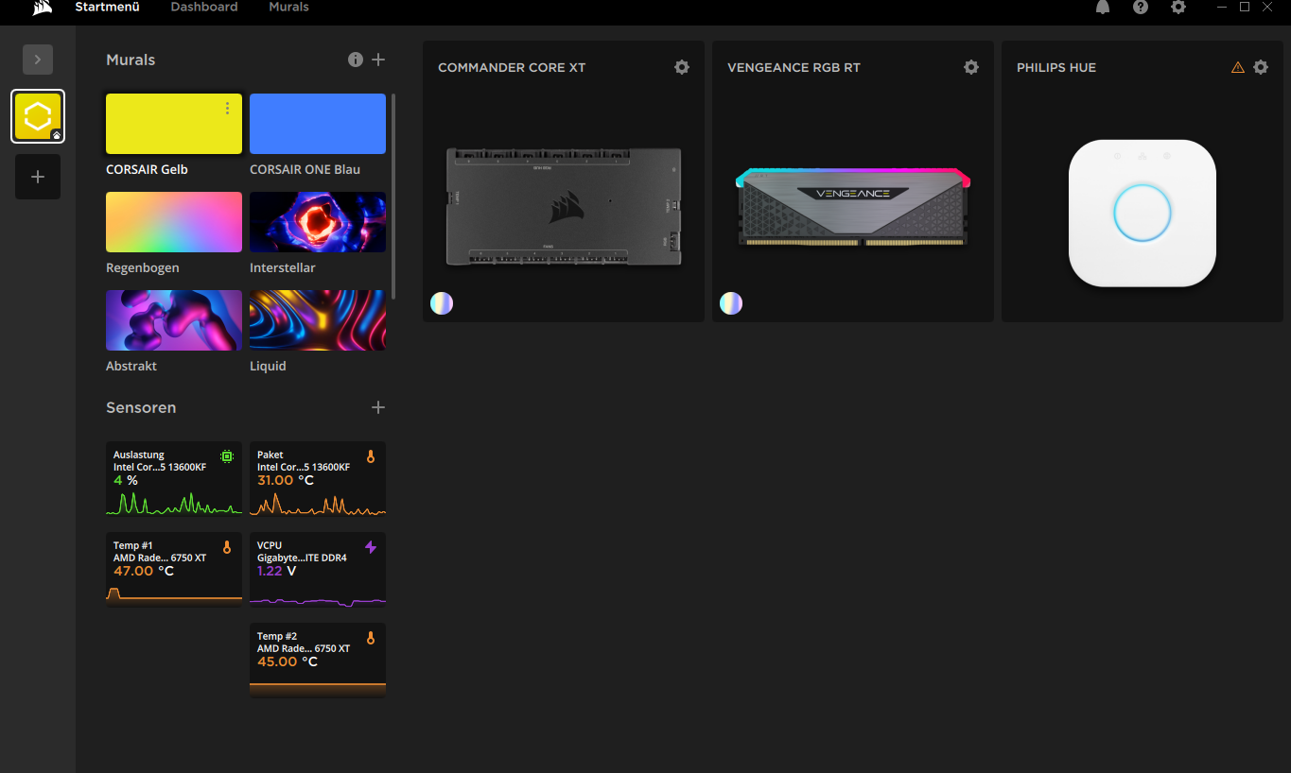Click thermometer icon on Temp #1 sensor
The height and width of the screenshot is (773, 1291).
[227, 547]
